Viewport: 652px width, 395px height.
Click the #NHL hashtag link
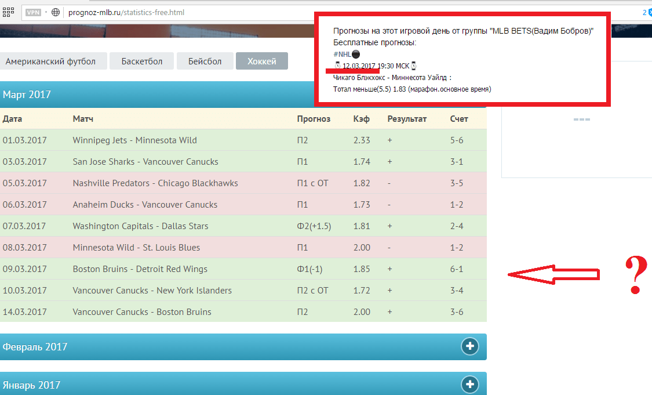click(342, 55)
